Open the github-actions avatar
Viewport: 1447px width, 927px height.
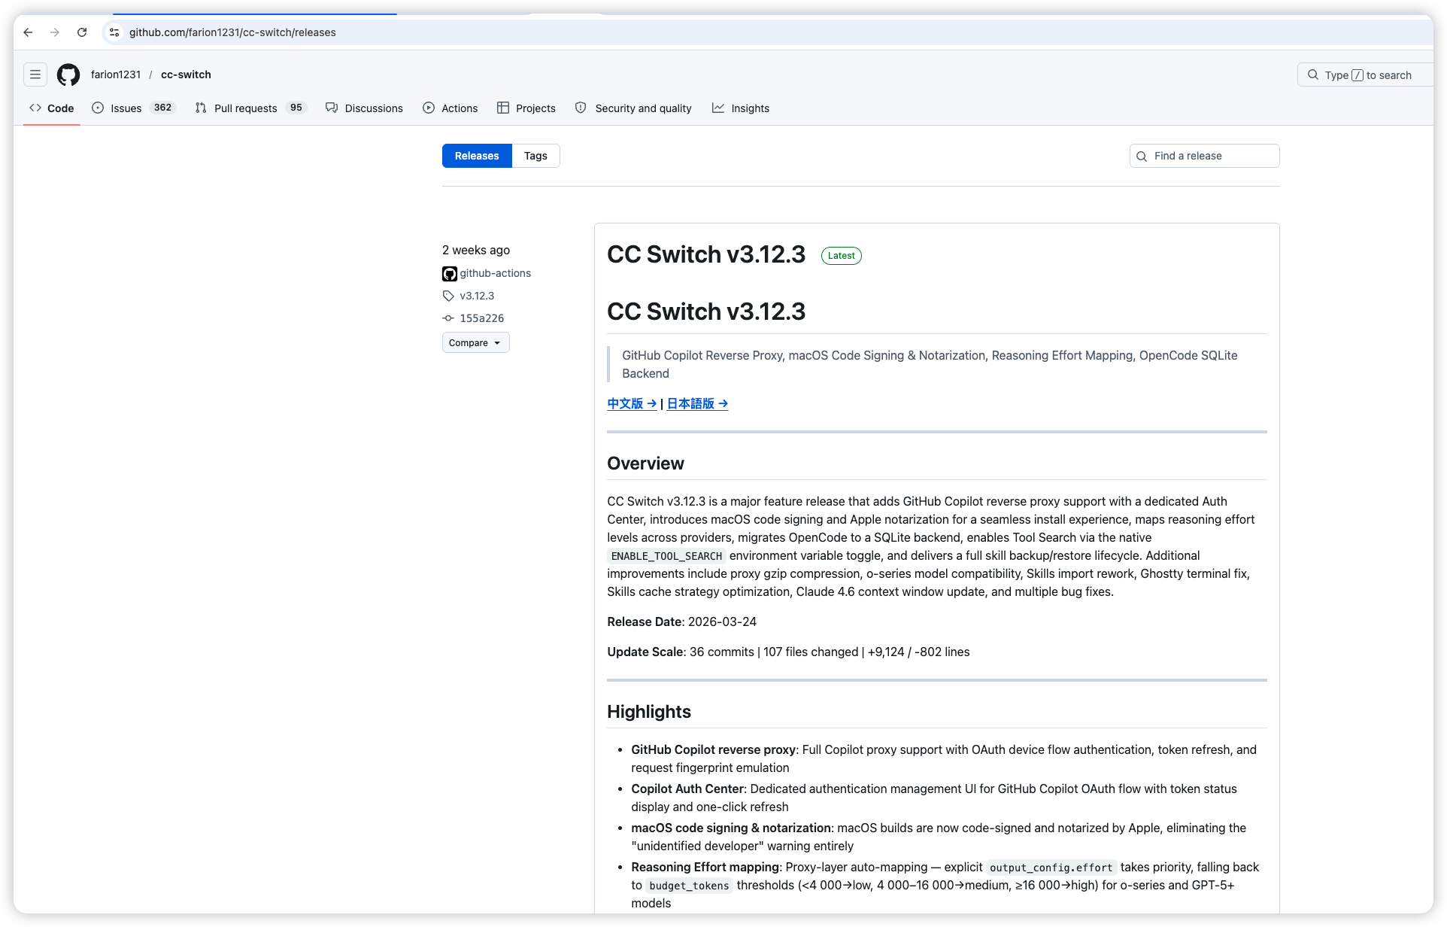point(450,273)
